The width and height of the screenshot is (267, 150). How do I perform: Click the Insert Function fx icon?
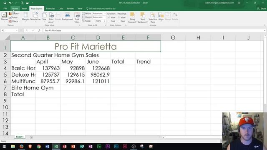(39, 30)
